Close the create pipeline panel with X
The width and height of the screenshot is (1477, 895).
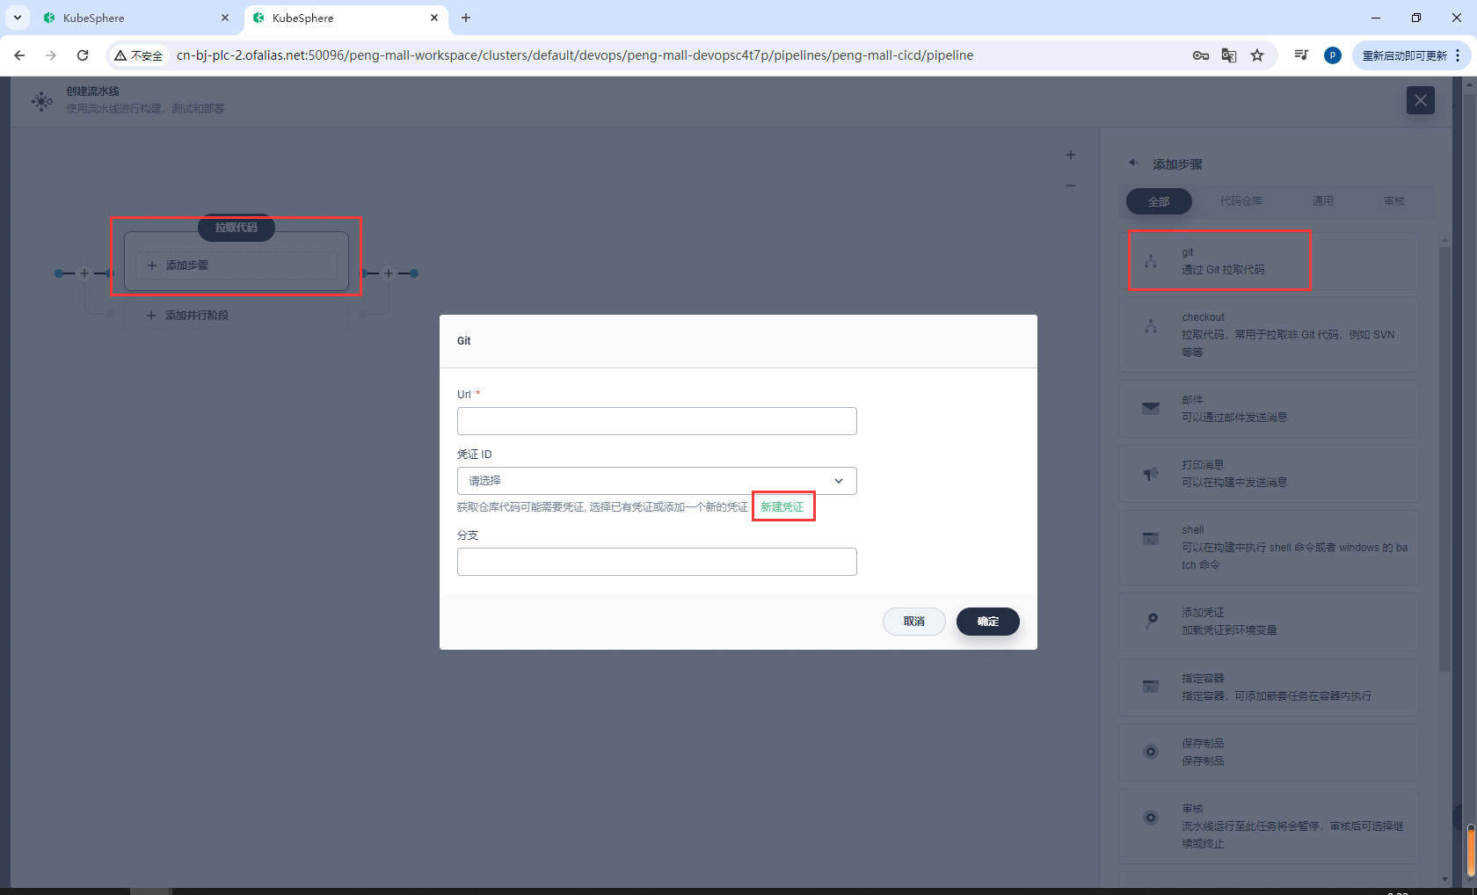pos(1421,100)
